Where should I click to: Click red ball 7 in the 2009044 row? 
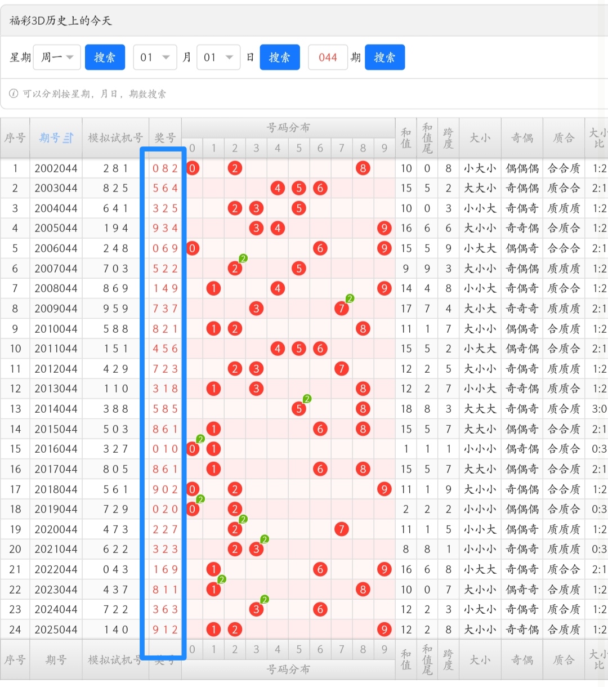(x=341, y=308)
